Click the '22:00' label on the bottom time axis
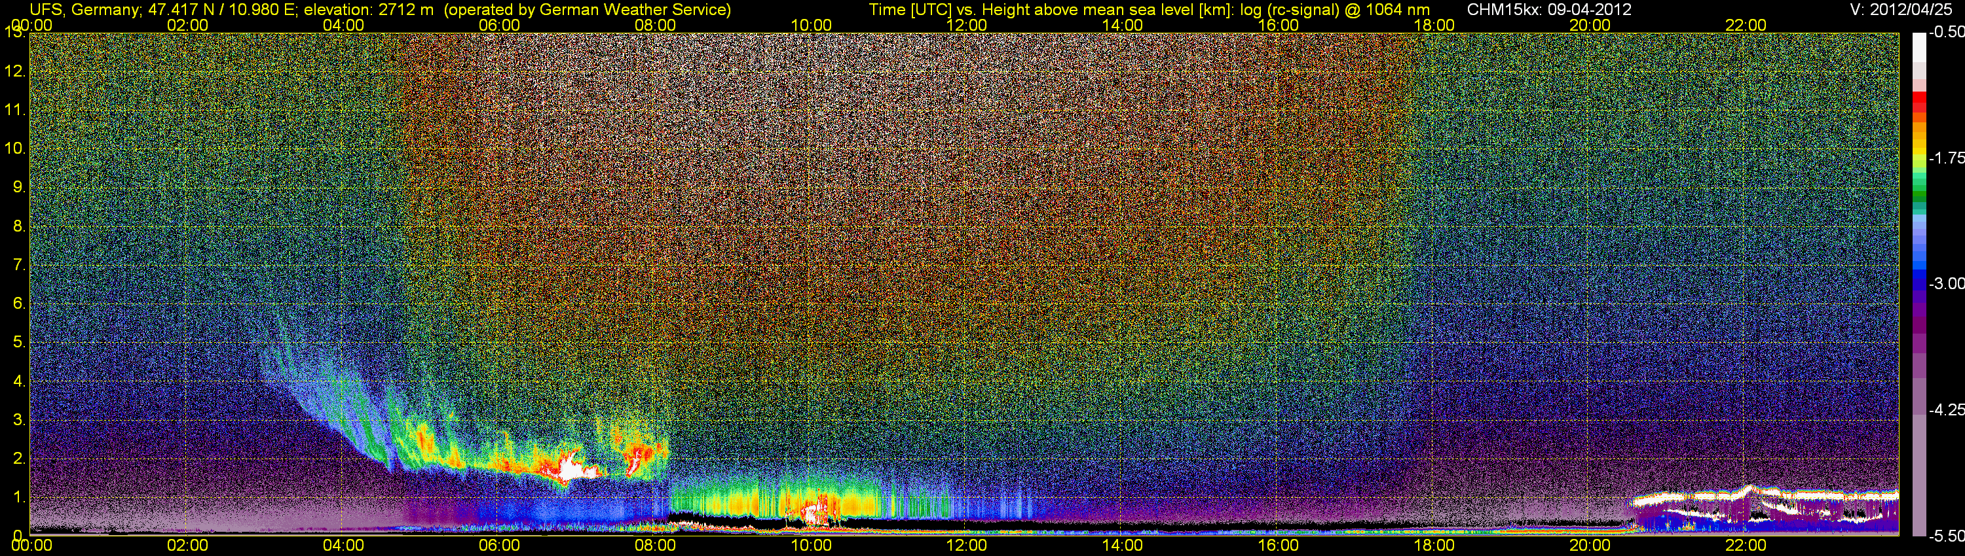The height and width of the screenshot is (556, 1965). tap(1746, 546)
